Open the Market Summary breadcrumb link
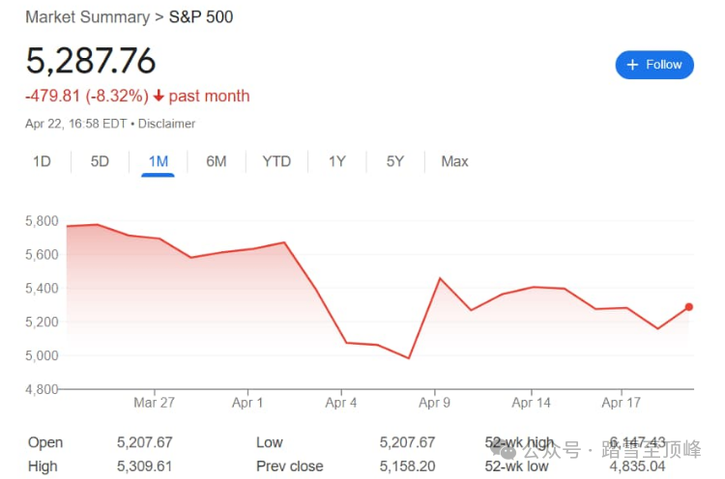Screen dimensions: 725x479 [x=87, y=17]
